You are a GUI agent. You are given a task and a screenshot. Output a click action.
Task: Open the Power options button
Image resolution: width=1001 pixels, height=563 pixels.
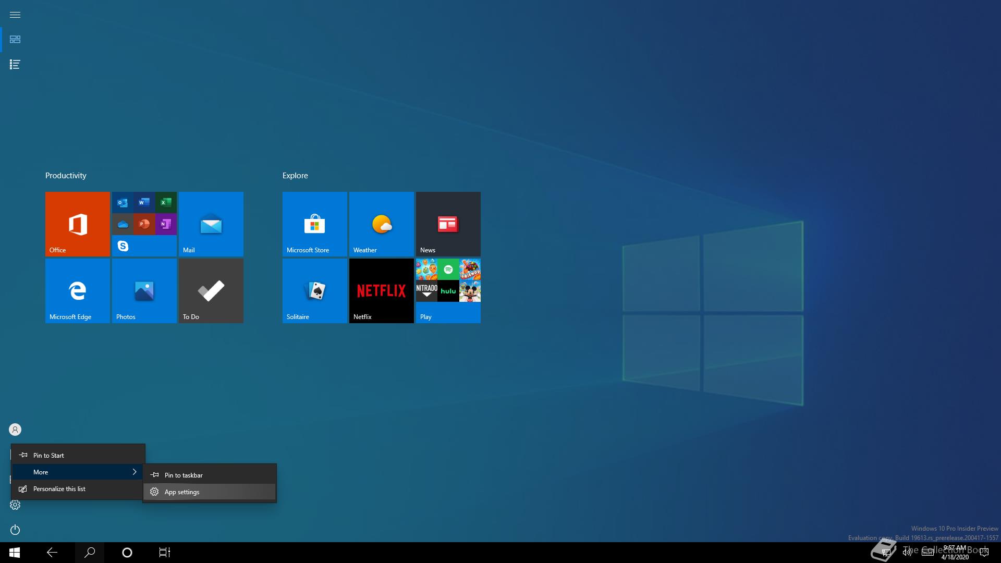(x=15, y=530)
